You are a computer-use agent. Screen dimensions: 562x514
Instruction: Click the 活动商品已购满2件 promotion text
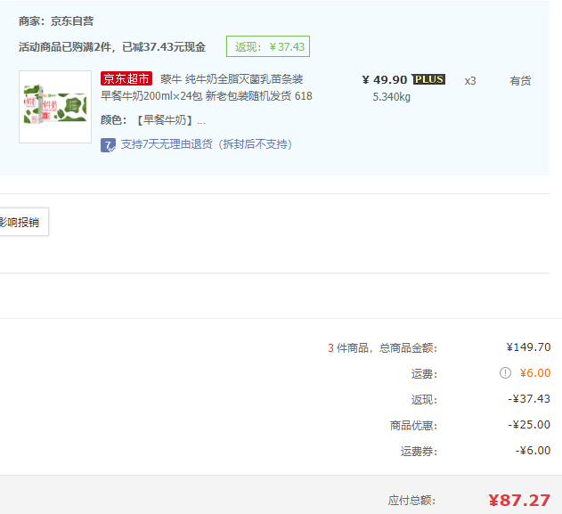112,47
